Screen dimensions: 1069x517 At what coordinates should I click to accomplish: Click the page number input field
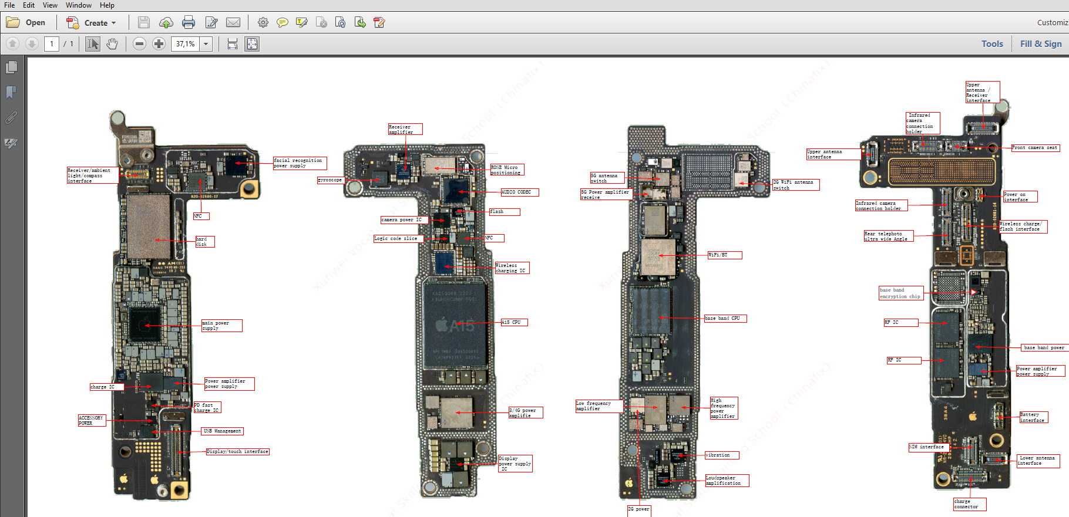(52, 44)
